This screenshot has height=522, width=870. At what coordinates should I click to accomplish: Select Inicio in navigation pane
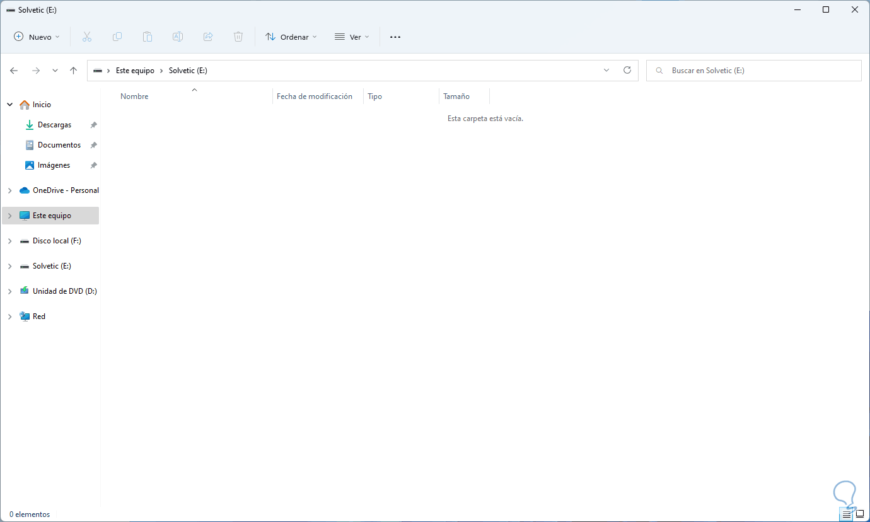pos(42,105)
